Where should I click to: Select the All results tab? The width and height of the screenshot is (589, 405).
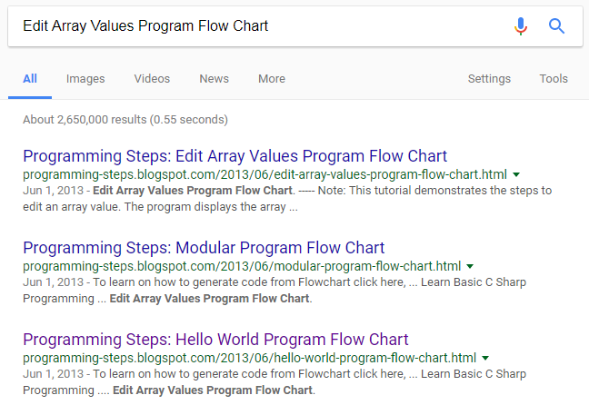coord(30,79)
